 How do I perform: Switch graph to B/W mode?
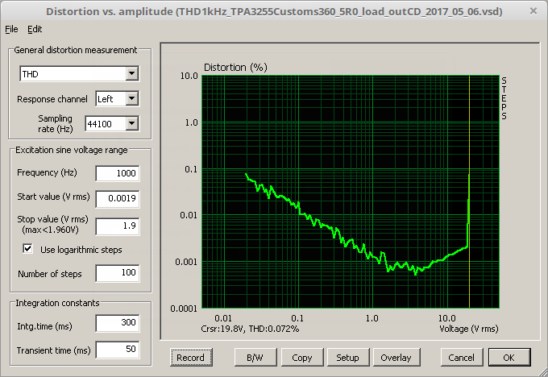(x=255, y=358)
